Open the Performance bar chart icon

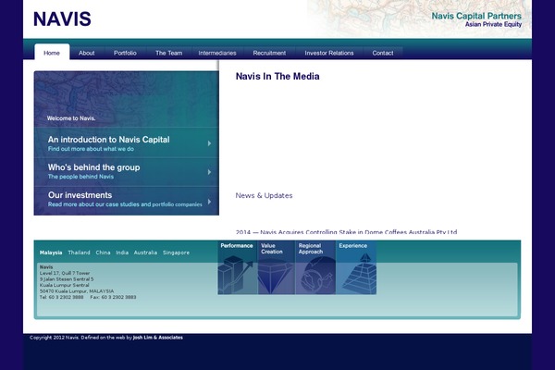coord(238,267)
